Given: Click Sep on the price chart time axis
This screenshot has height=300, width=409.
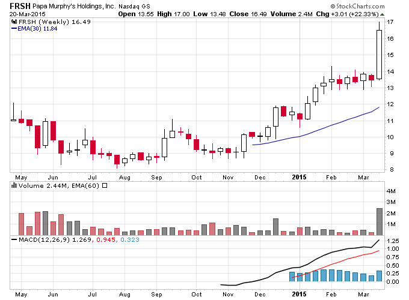Looking at the screenshot, I should click(156, 178).
